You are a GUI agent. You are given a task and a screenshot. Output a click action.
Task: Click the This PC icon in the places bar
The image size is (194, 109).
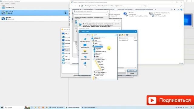[x=85, y=57]
